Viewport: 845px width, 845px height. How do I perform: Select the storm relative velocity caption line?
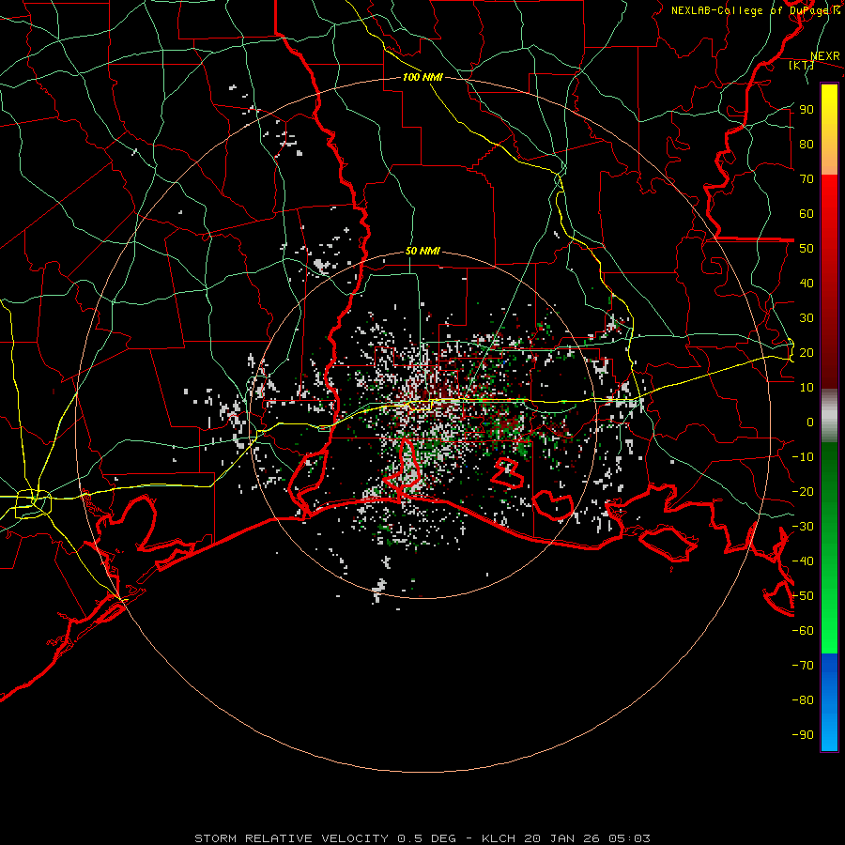point(422,838)
